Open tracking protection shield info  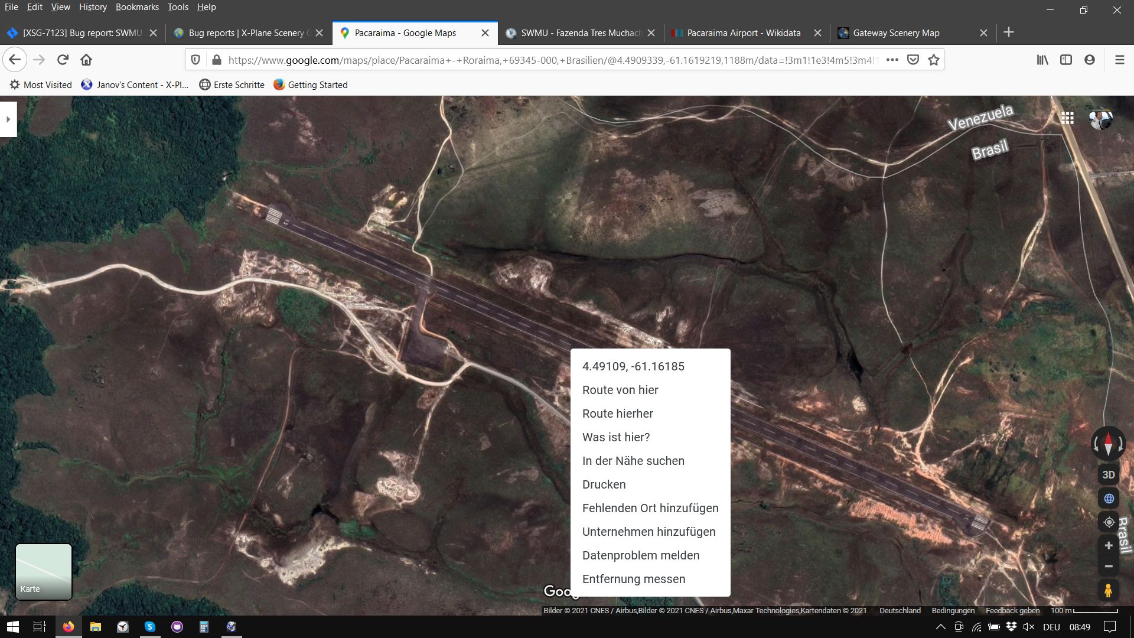(x=195, y=60)
